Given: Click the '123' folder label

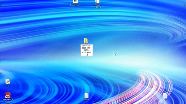Looking at the screenshot, I should coord(8,86).
